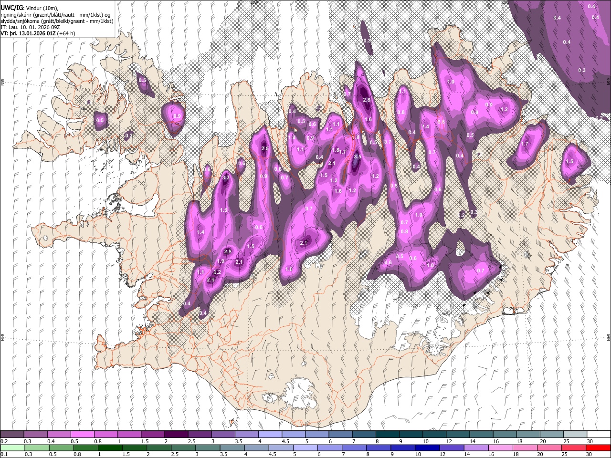Screen dimensions: 611x458
Task: Click the 2.6 snowfall value on the map
Action: 265,149
